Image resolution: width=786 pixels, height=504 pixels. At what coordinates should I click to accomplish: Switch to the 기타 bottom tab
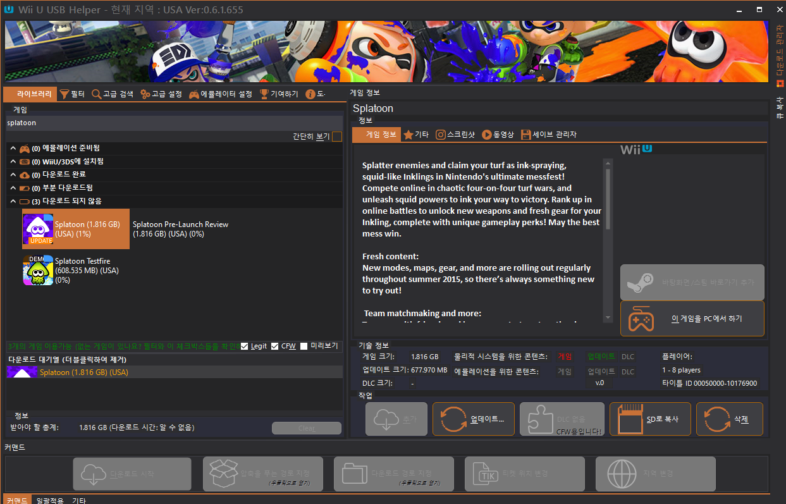point(79,500)
